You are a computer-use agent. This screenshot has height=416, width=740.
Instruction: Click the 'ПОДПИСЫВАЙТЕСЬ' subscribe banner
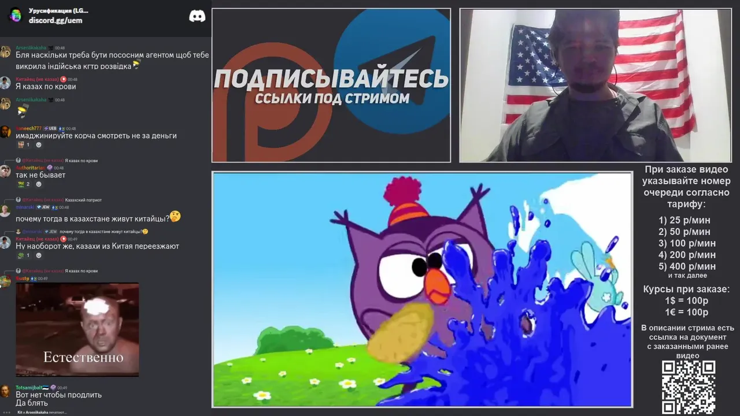click(x=331, y=79)
